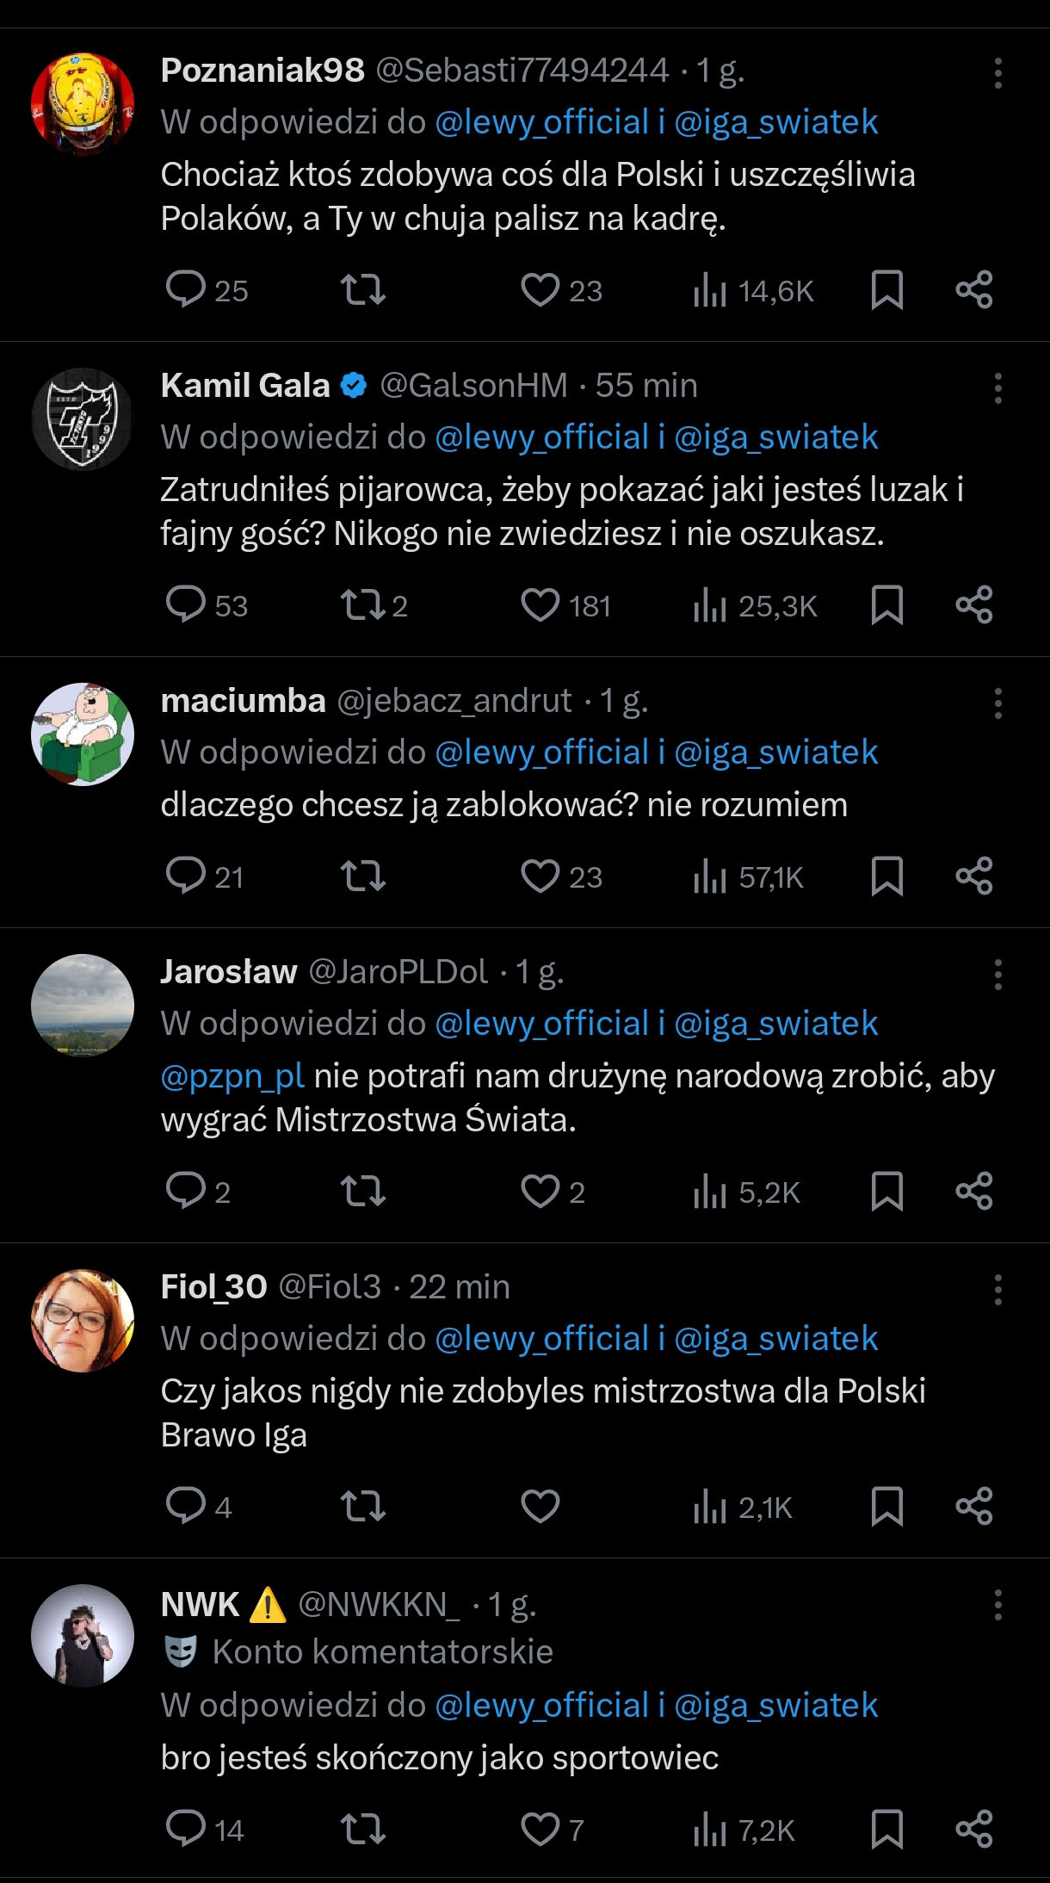Viewport: 1050px width, 1883px height.
Task: Visit the @GalsonHM handle
Action: click(473, 386)
